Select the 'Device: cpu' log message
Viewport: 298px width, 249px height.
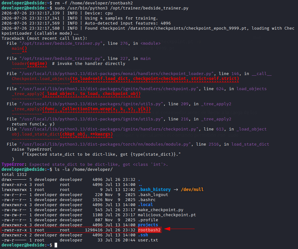click(x=98, y=13)
